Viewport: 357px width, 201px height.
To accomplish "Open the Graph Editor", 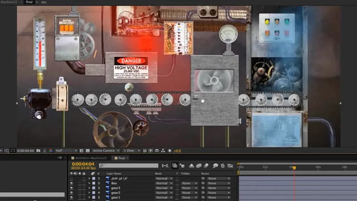I will click(x=230, y=166).
